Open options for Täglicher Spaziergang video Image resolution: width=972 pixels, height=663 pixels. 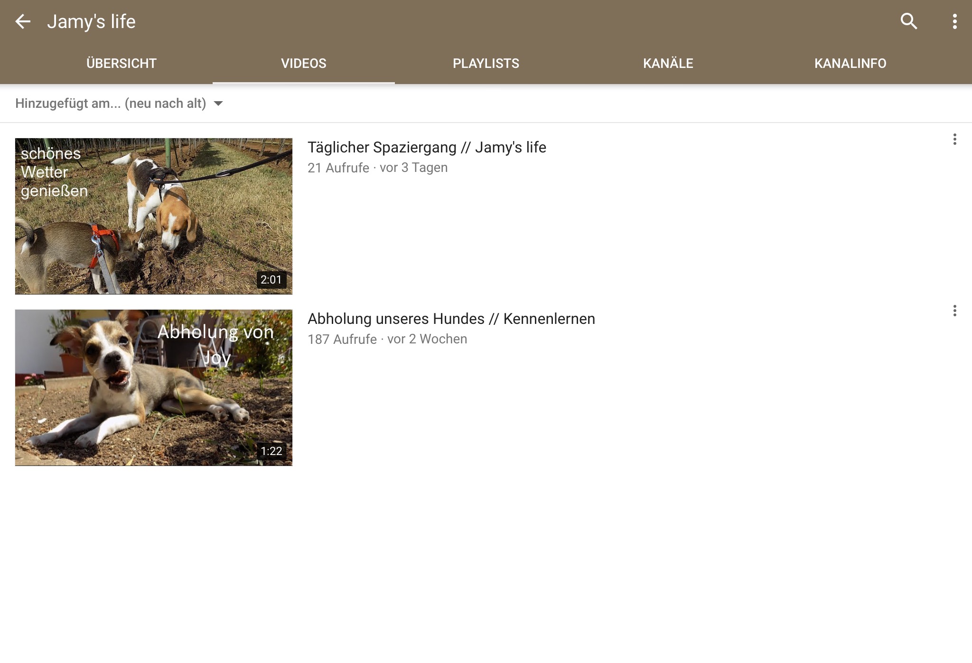(954, 139)
